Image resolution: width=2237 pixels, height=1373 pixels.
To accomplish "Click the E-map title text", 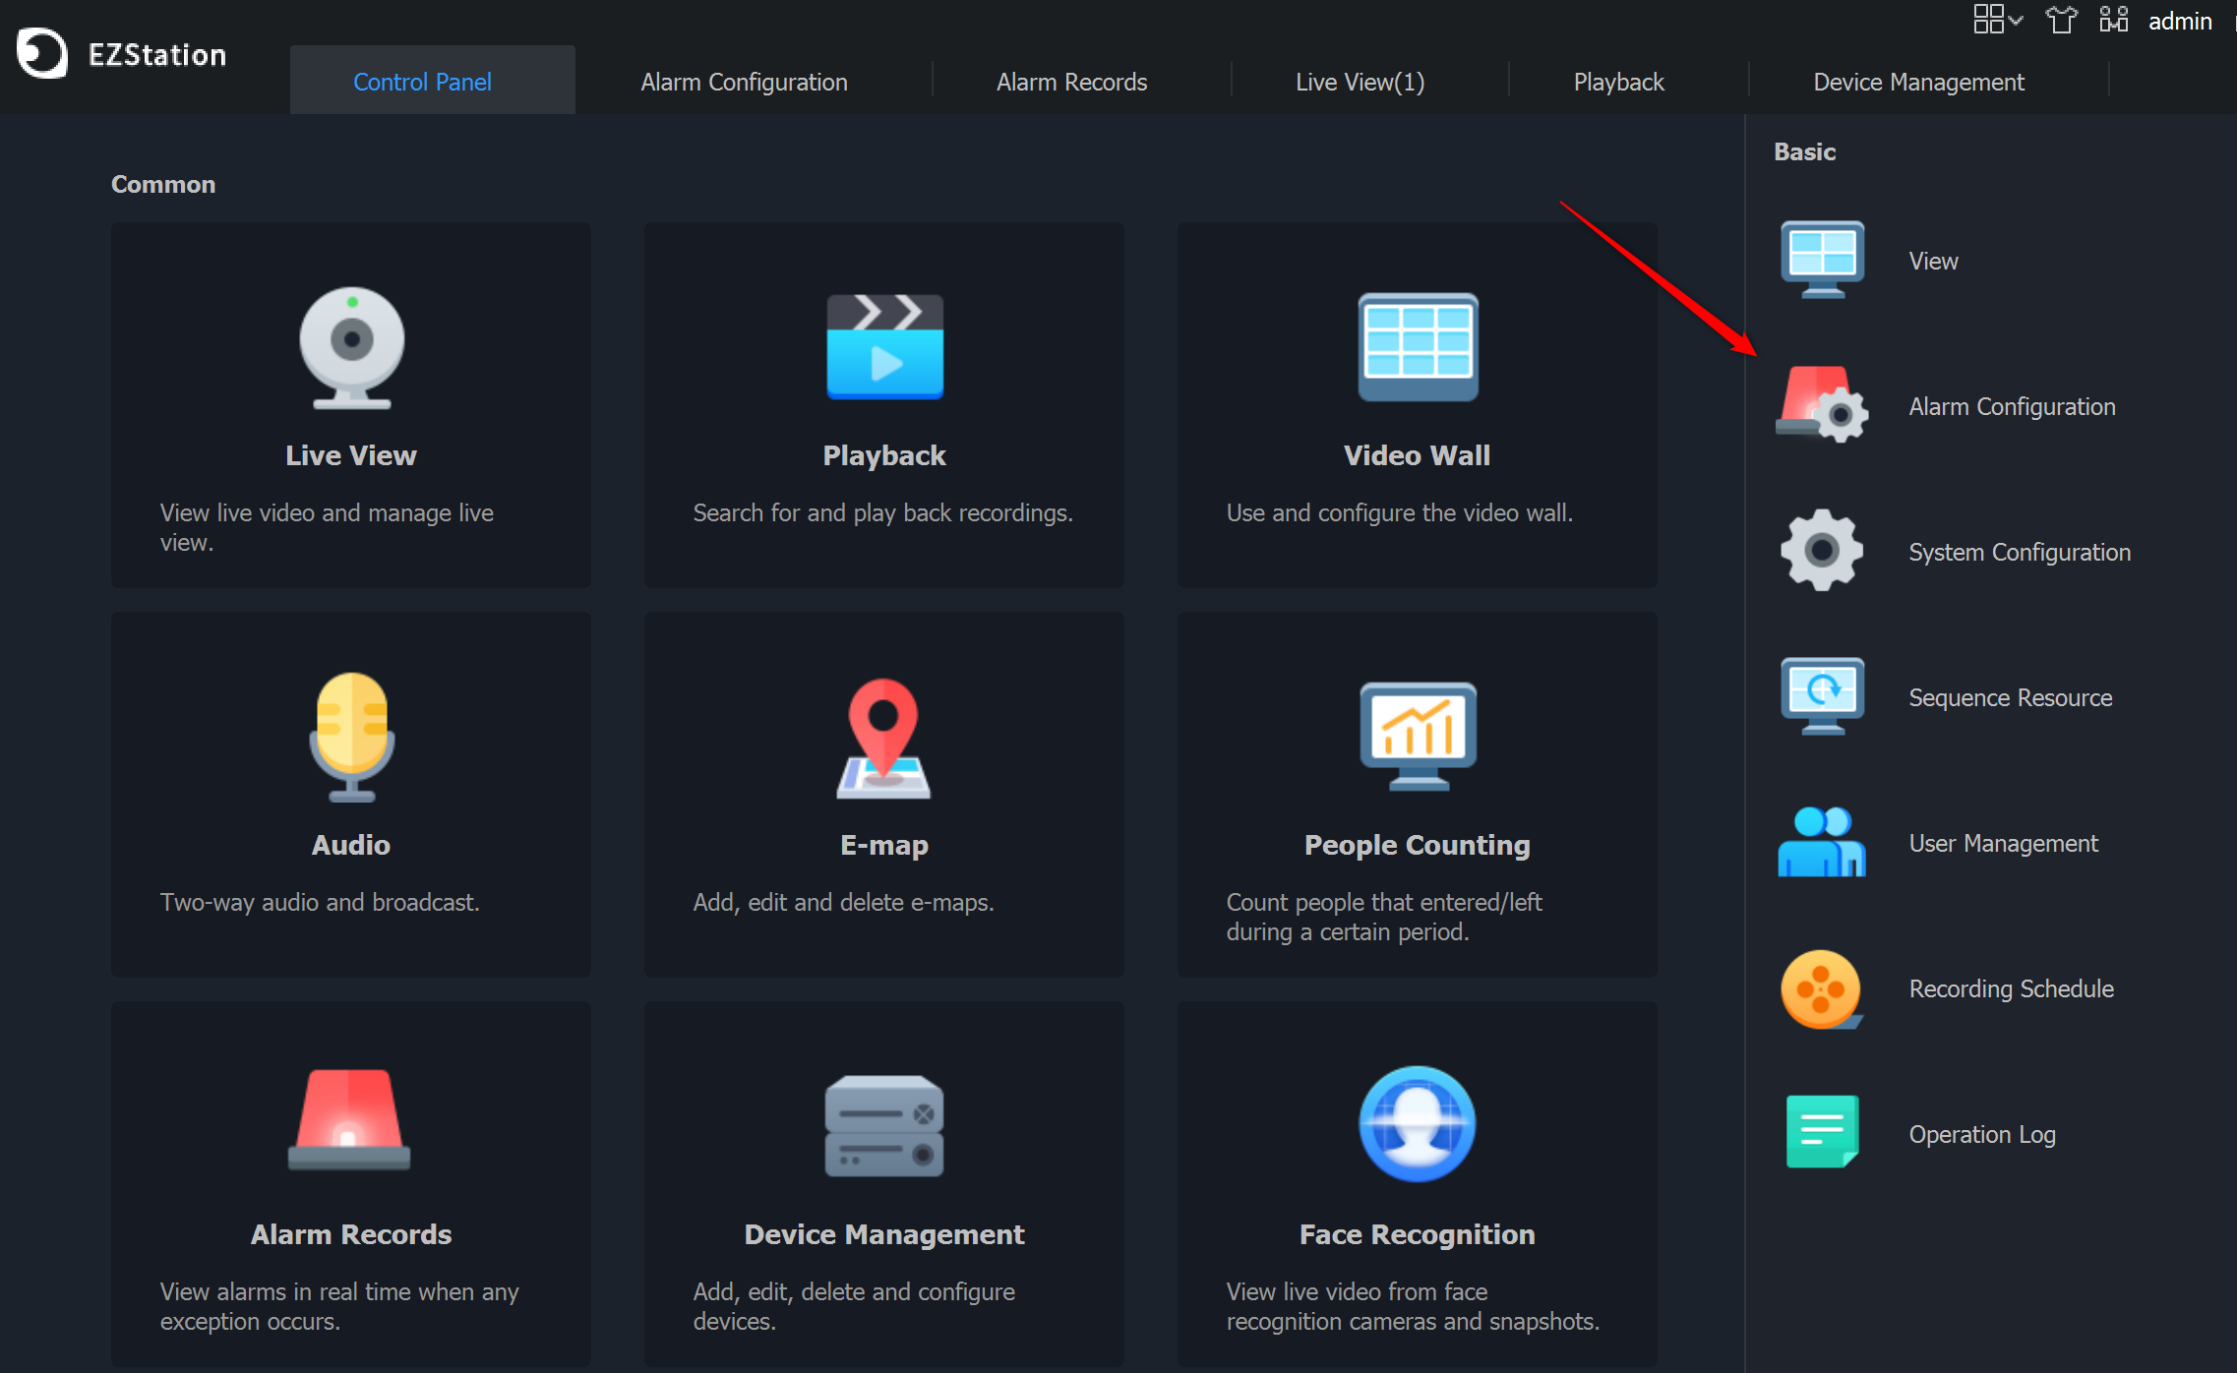I will (883, 845).
